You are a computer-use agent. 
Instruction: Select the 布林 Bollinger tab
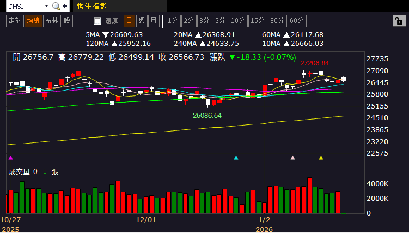(52, 21)
